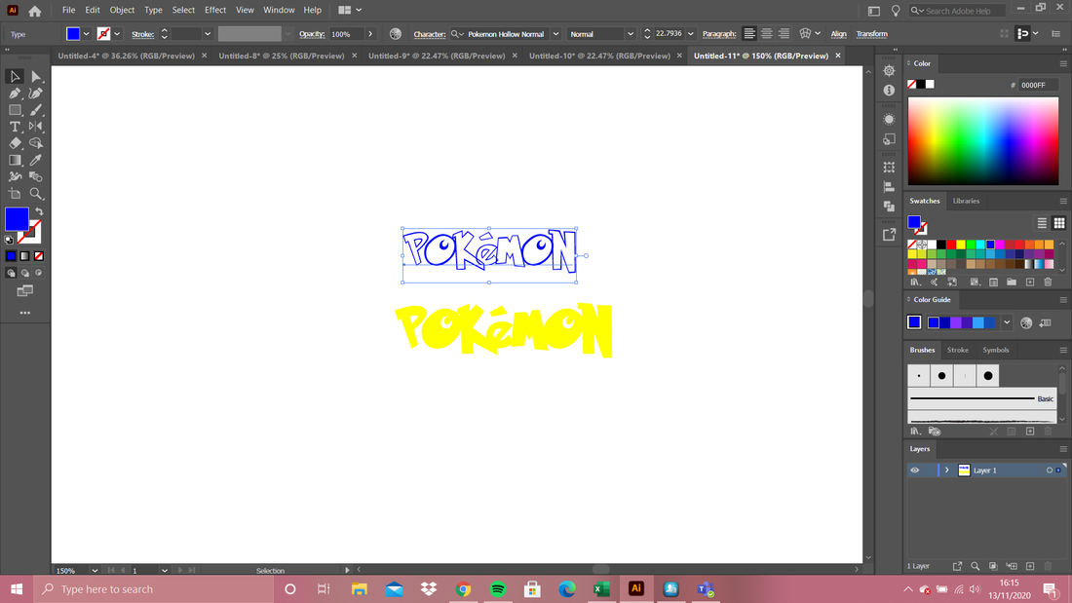Open the Pathfinder panel icon in dock

889,206
